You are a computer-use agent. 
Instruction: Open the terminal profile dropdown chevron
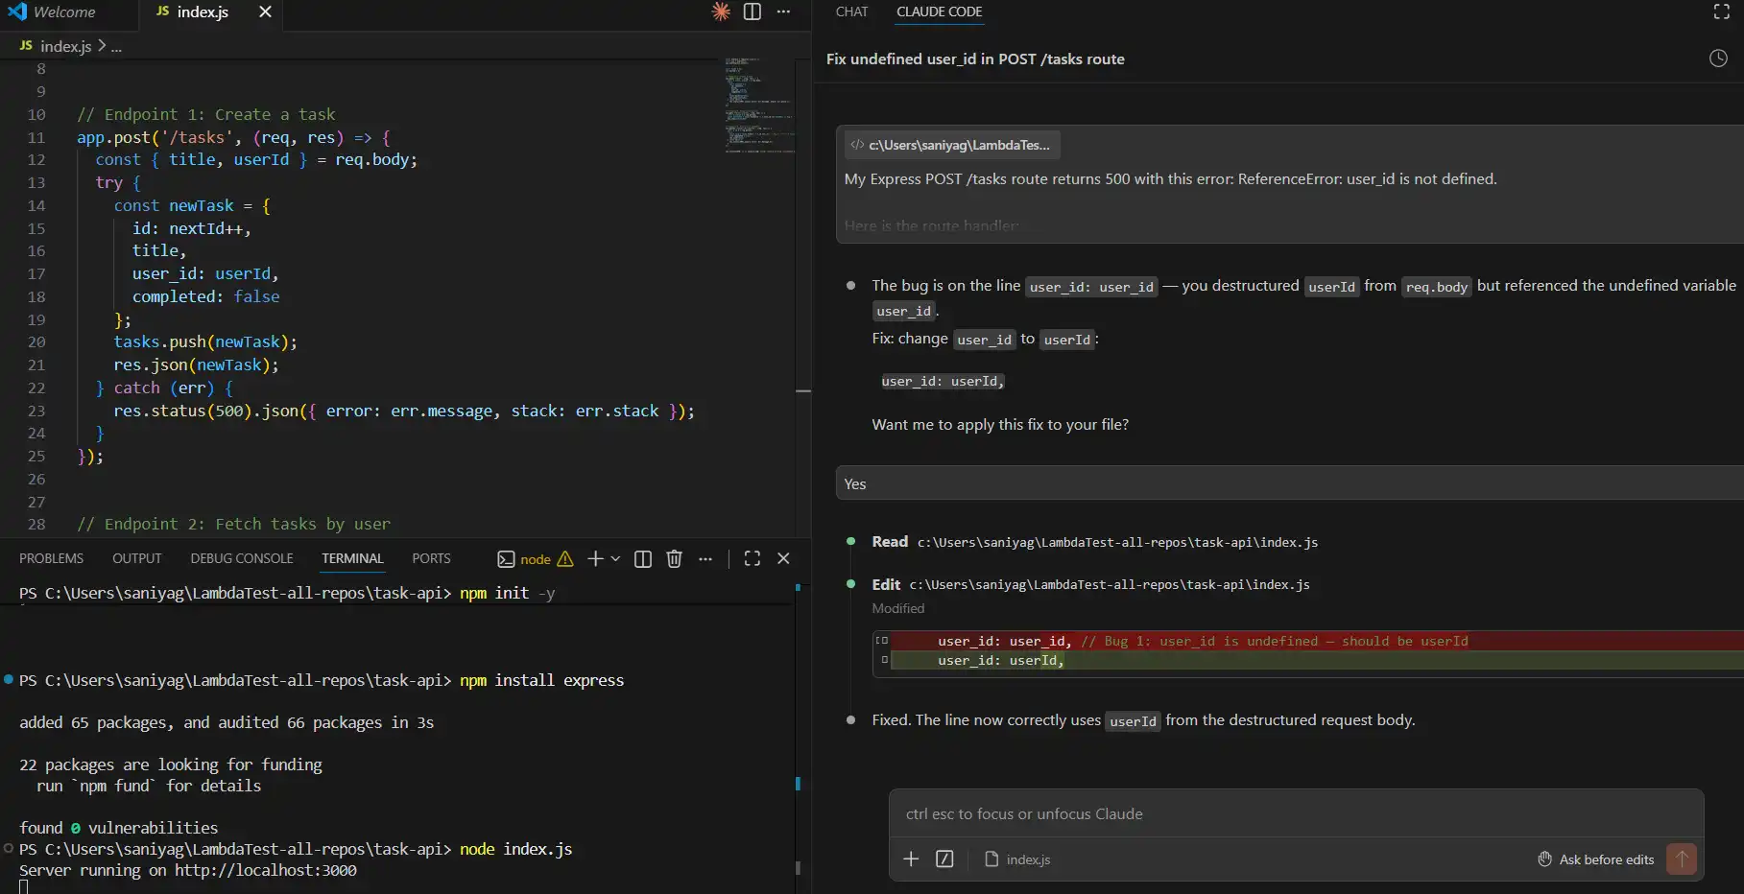coord(615,558)
